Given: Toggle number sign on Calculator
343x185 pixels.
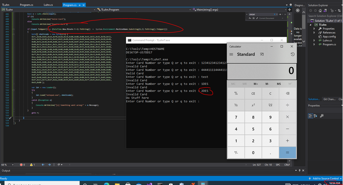Looking at the screenshot, I should point(236,153).
